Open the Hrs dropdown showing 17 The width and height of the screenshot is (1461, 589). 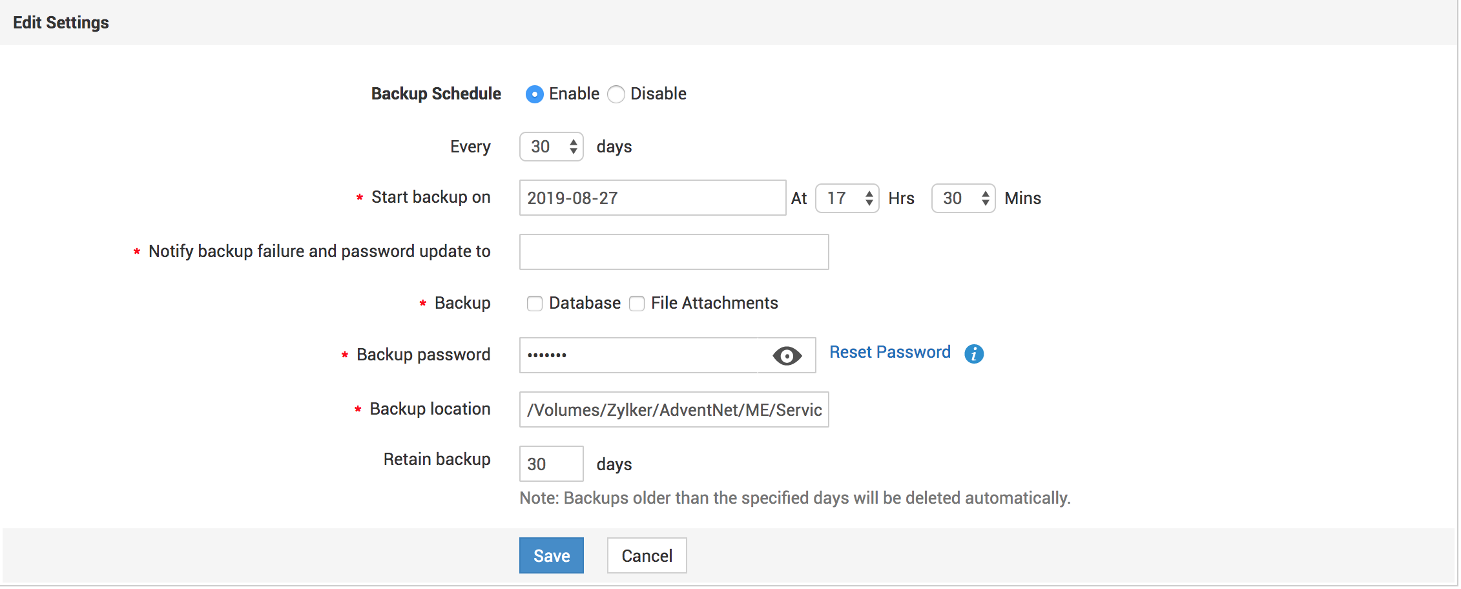click(847, 198)
